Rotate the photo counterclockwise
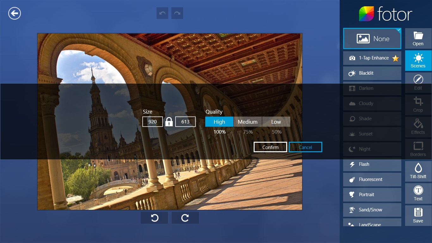Screen dimensions: 432x243 [x=154, y=218]
